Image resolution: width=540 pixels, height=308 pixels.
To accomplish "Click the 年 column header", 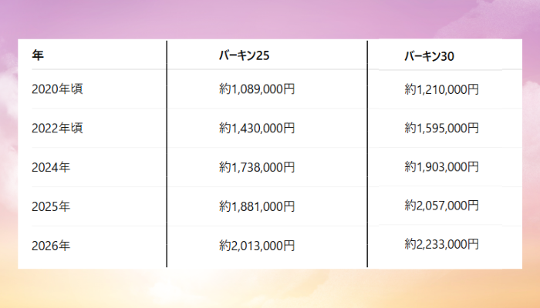I will tap(37, 55).
